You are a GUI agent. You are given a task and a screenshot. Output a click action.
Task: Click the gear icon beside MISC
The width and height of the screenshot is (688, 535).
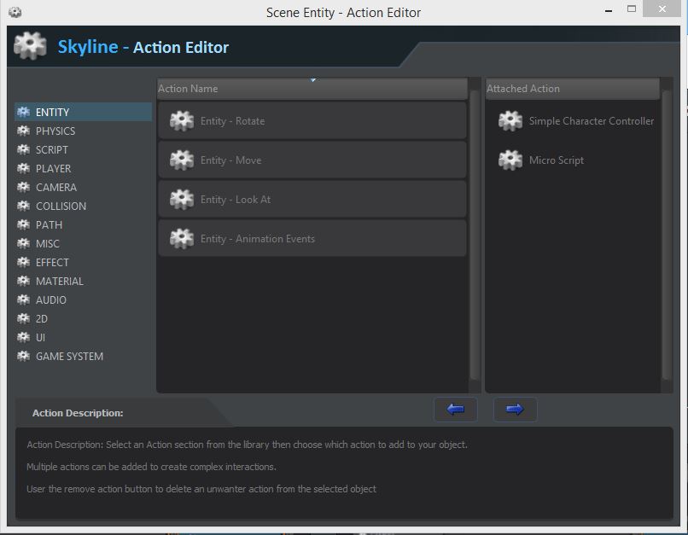(23, 244)
